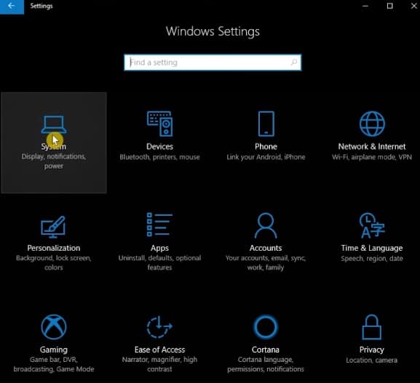Open the Devices keyboard and speaker icon
The image size is (420, 383).
click(x=159, y=124)
